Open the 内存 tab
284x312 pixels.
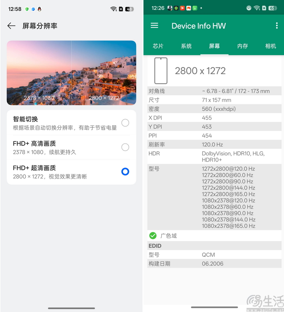pos(242,46)
